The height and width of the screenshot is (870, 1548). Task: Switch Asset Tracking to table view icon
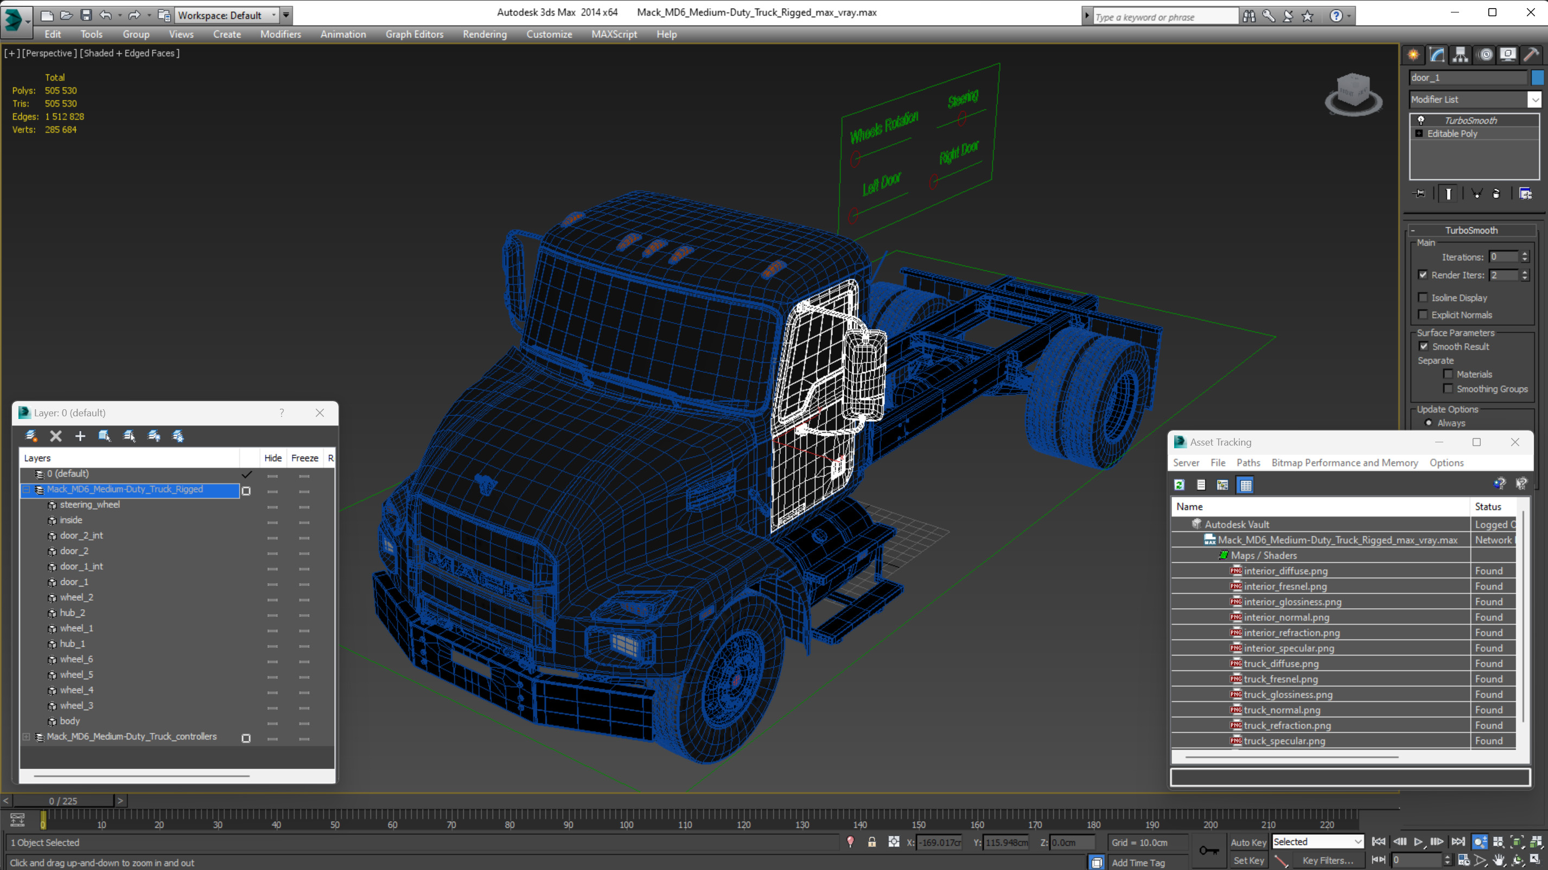[1245, 485]
